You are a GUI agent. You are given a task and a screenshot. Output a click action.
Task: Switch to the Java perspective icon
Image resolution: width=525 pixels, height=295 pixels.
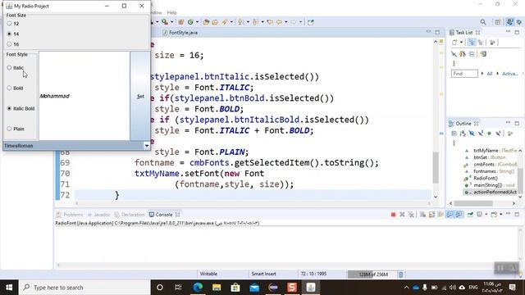pos(509,22)
